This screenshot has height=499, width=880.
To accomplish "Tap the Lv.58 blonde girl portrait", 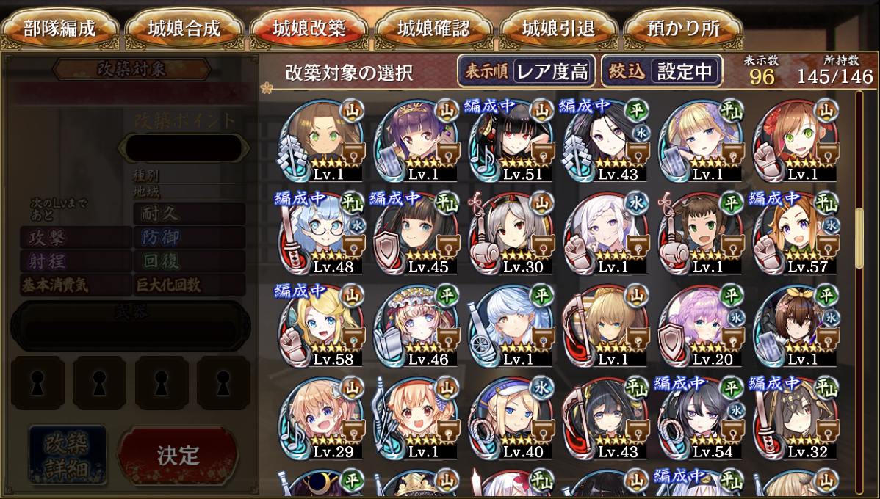I will (x=321, y=325).
